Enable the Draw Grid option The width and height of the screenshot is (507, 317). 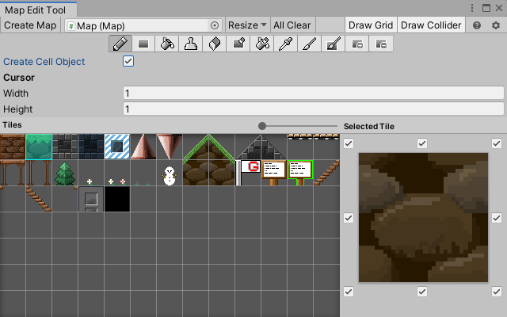[x=370, y=25]
